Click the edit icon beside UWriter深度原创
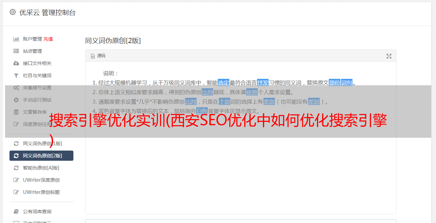 click(16, 180)
